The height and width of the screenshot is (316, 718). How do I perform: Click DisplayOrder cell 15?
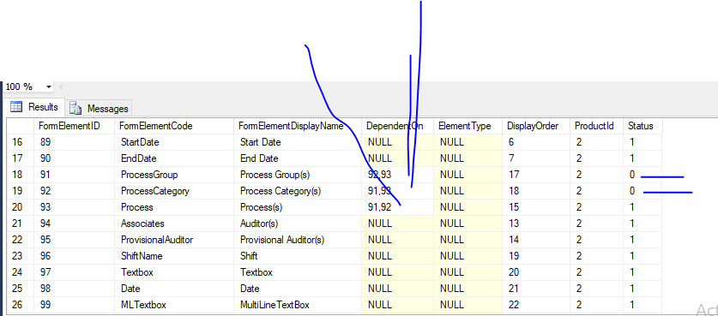click(536, 207)
